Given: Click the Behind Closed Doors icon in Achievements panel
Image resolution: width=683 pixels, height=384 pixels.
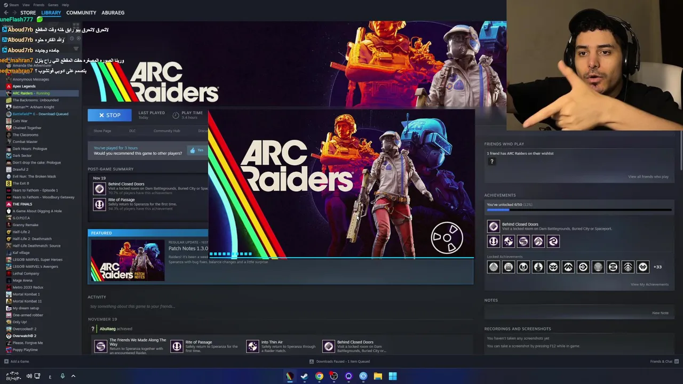Looking at the screenshot, I should point(494,227).
